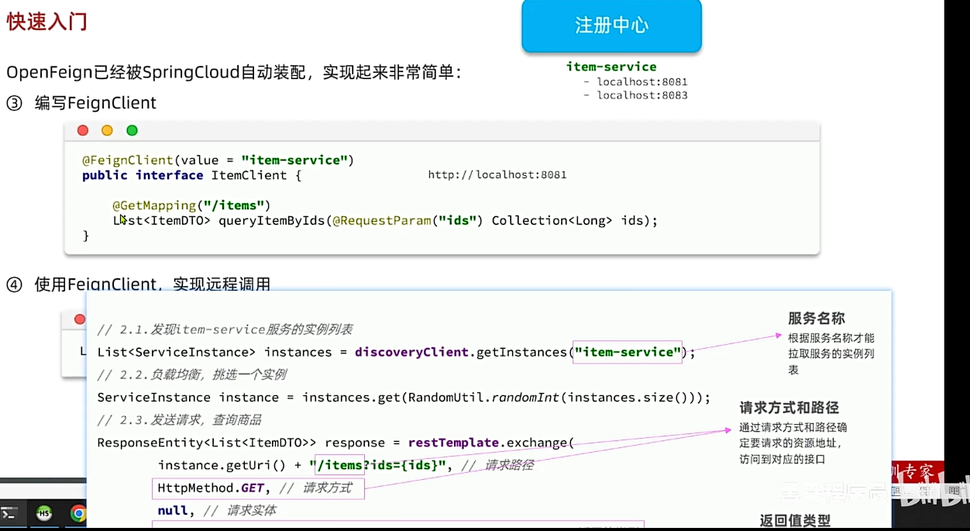Launch Chrome from the taskbar
Screen dimensions: 970x531
coord(78,513)
